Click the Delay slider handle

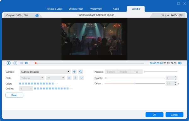coord(135,83)
